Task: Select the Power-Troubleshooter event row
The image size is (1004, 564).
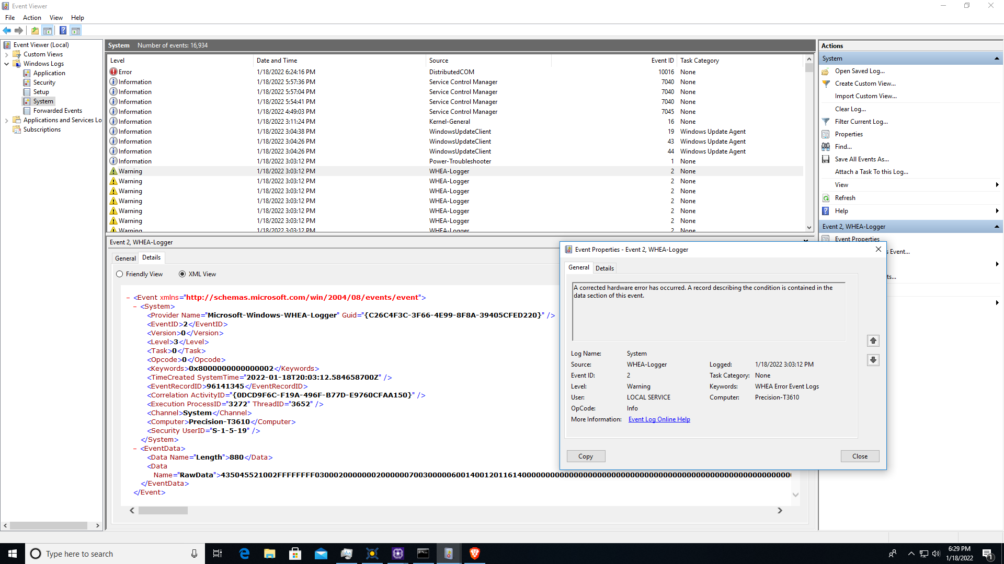Action: [455, 161]
